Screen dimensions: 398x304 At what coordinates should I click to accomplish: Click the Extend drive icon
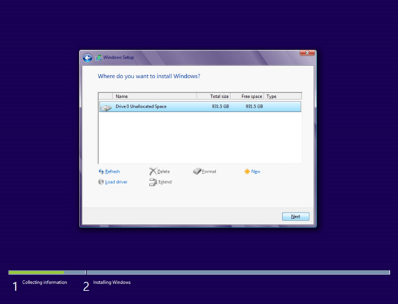point(153,182)
